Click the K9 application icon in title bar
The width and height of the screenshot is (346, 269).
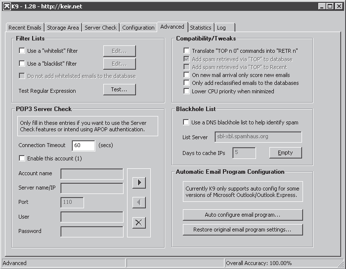[x=6, y=6]
